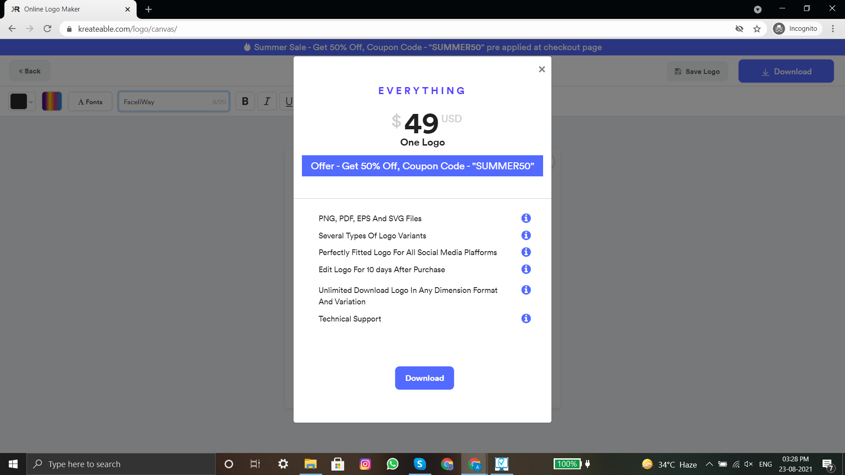Click info icon for Unlimited Download row
Viewport: 845px width, 475px height.
coord(526,290)
